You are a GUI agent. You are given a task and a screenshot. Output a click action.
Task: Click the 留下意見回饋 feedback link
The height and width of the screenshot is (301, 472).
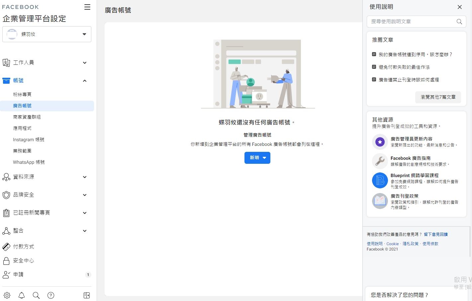tap(436, 234)
